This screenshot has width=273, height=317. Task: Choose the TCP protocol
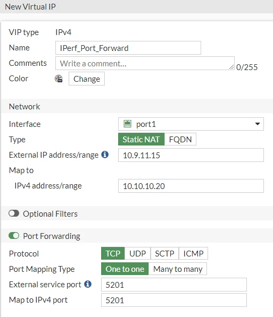113,253
